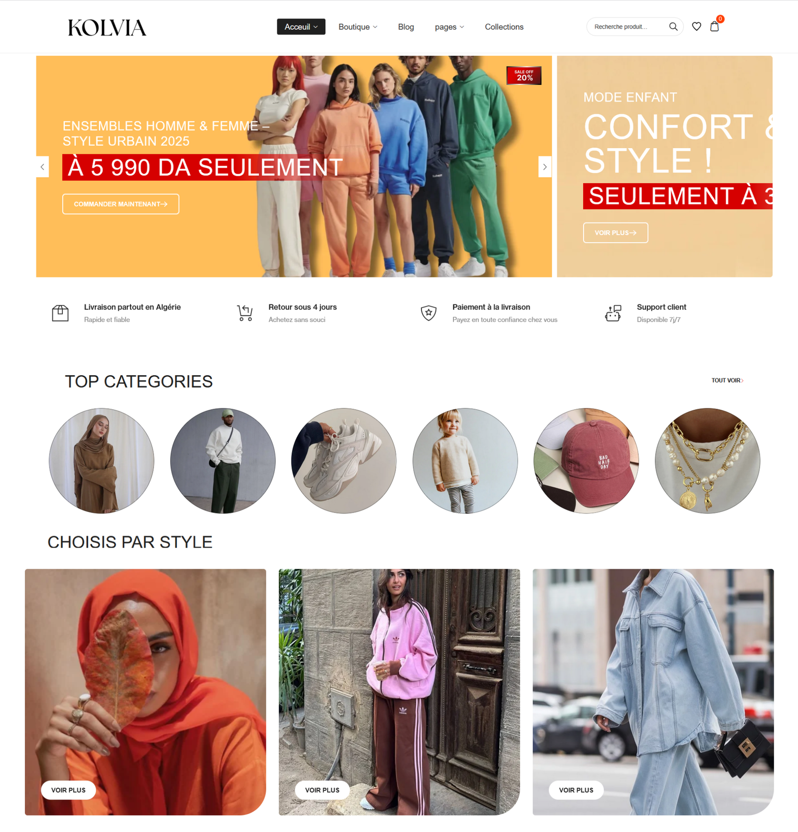
Task: Expand the Acceuil dropdown menu
Action: pyautogui.click(x=301, y=27)
